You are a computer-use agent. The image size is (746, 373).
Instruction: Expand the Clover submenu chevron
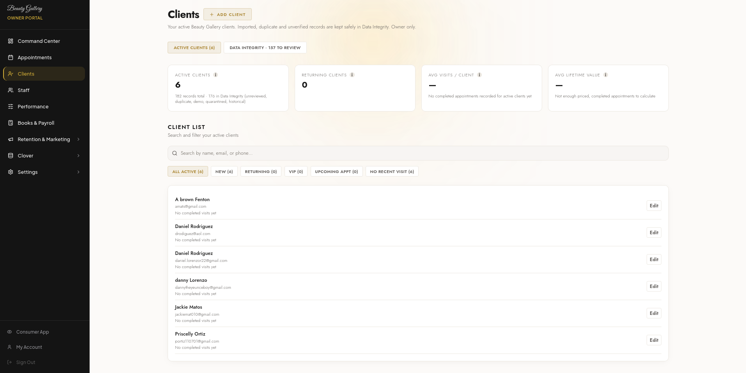[x=78, y=156]
